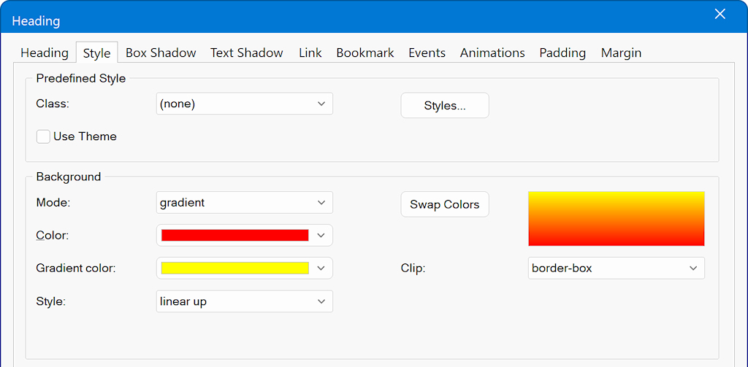Go to the Text Shadow tab
Screen dimensions: 748x367
coord(246,53)
